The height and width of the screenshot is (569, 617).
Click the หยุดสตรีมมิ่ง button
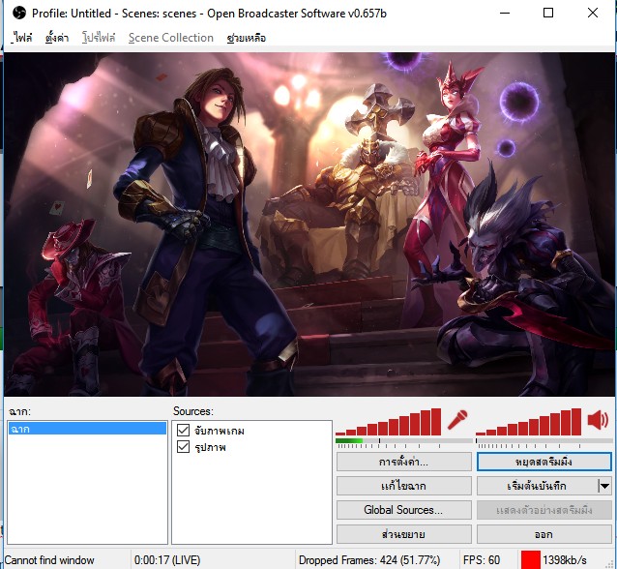(544, 462)
